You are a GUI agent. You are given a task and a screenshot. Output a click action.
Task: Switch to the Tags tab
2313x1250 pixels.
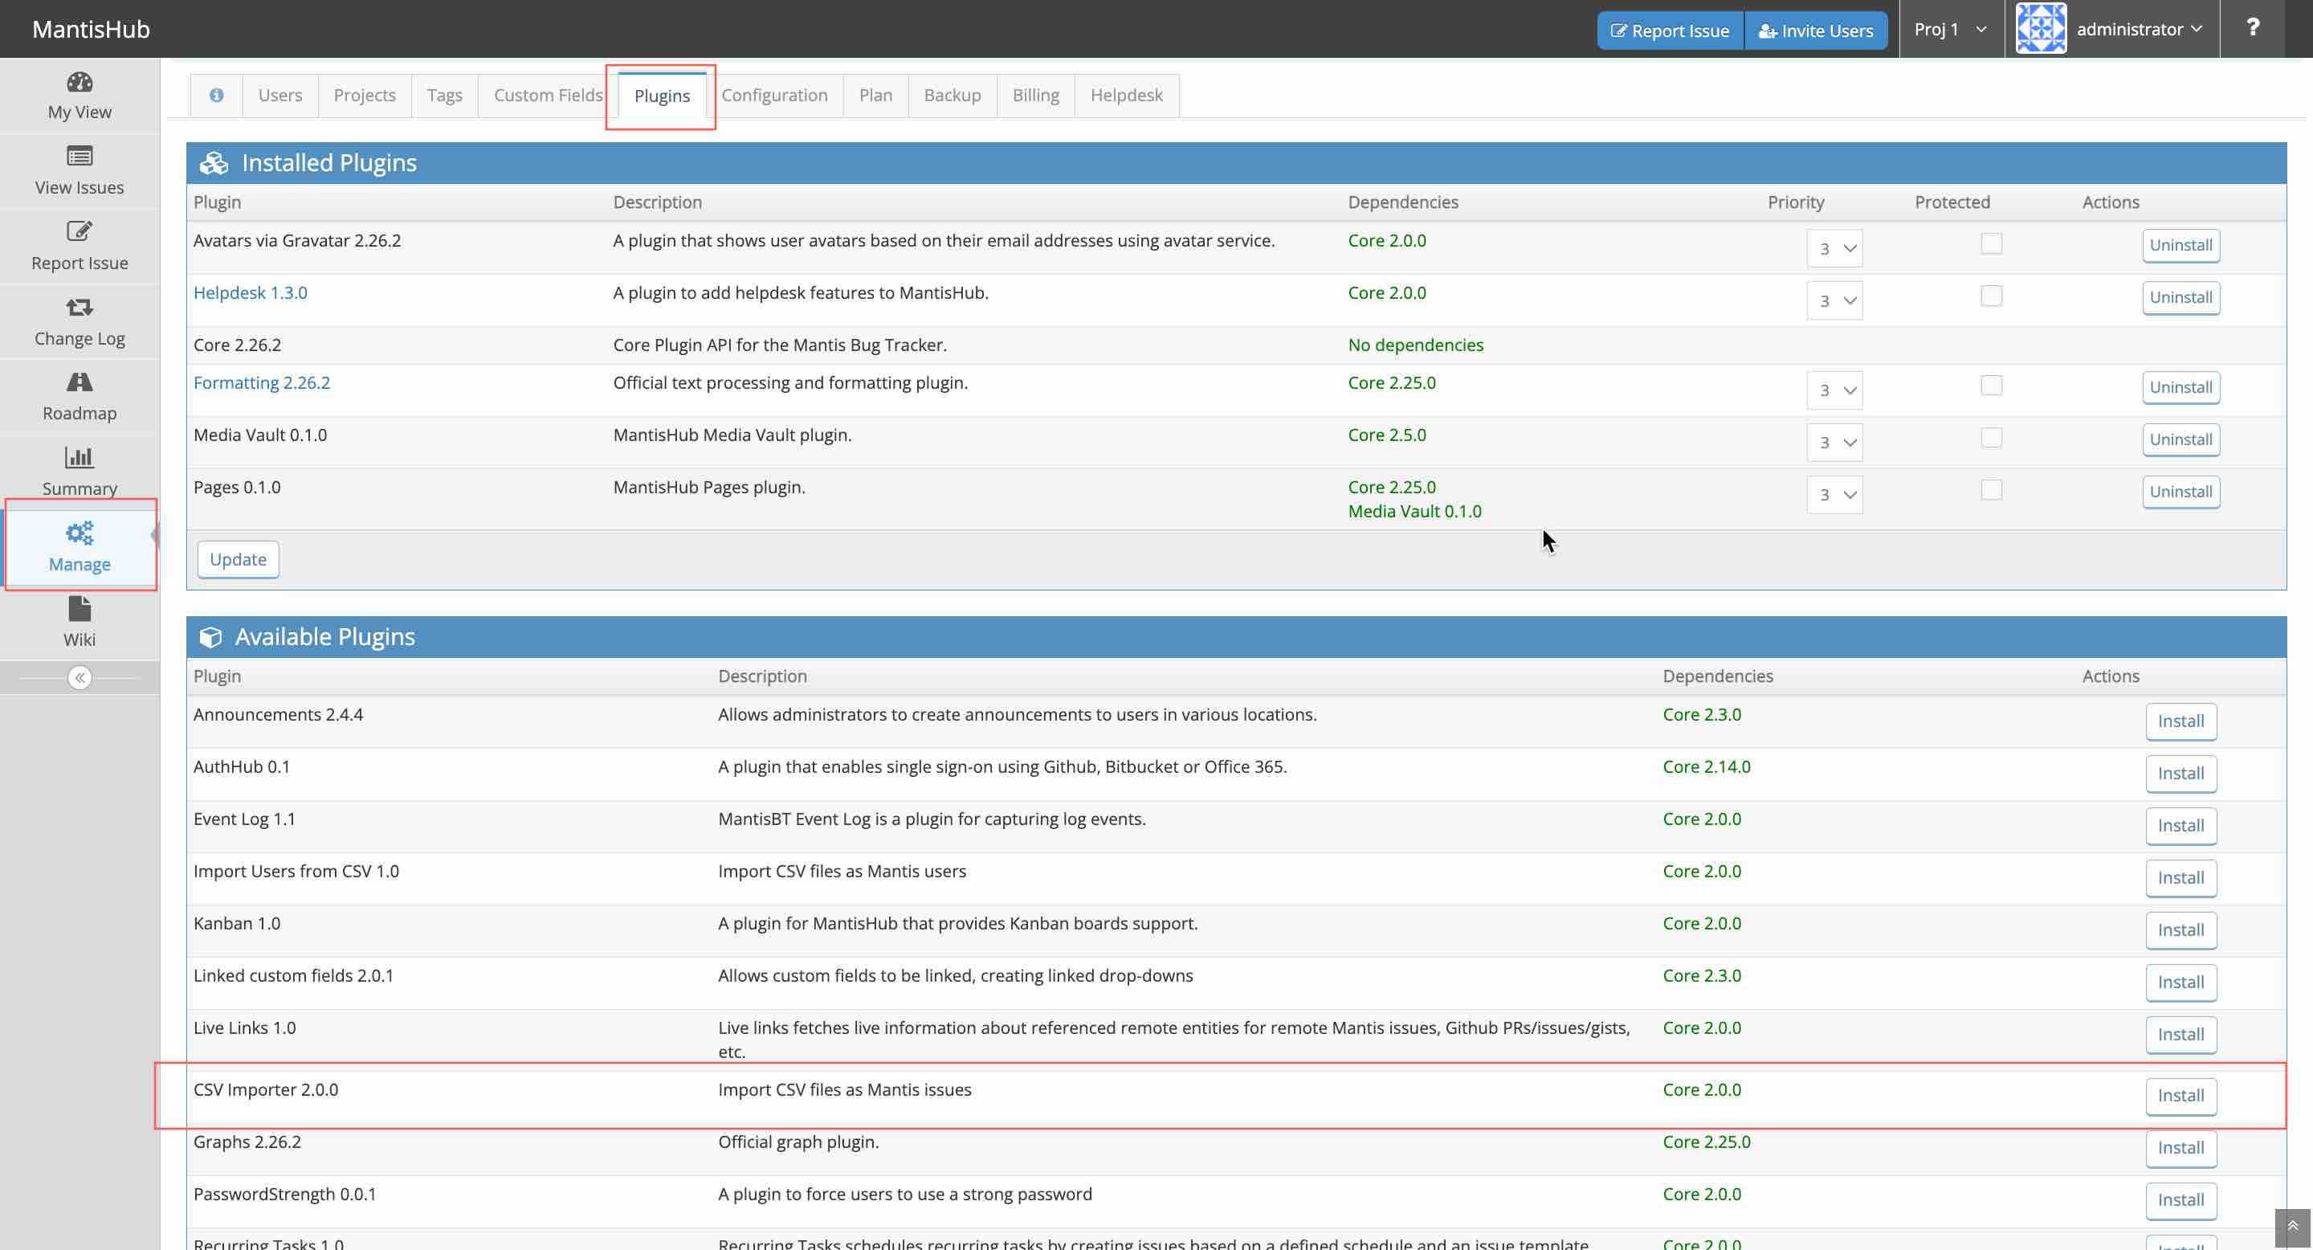pos(444,95)
